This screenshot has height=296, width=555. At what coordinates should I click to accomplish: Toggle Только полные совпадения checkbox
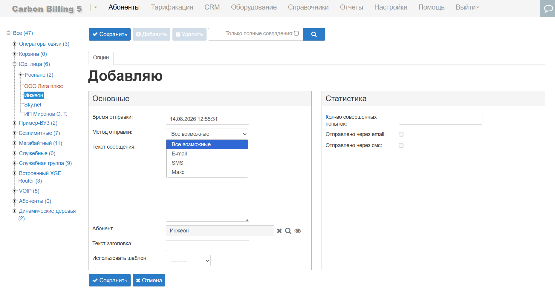point(296,33)
